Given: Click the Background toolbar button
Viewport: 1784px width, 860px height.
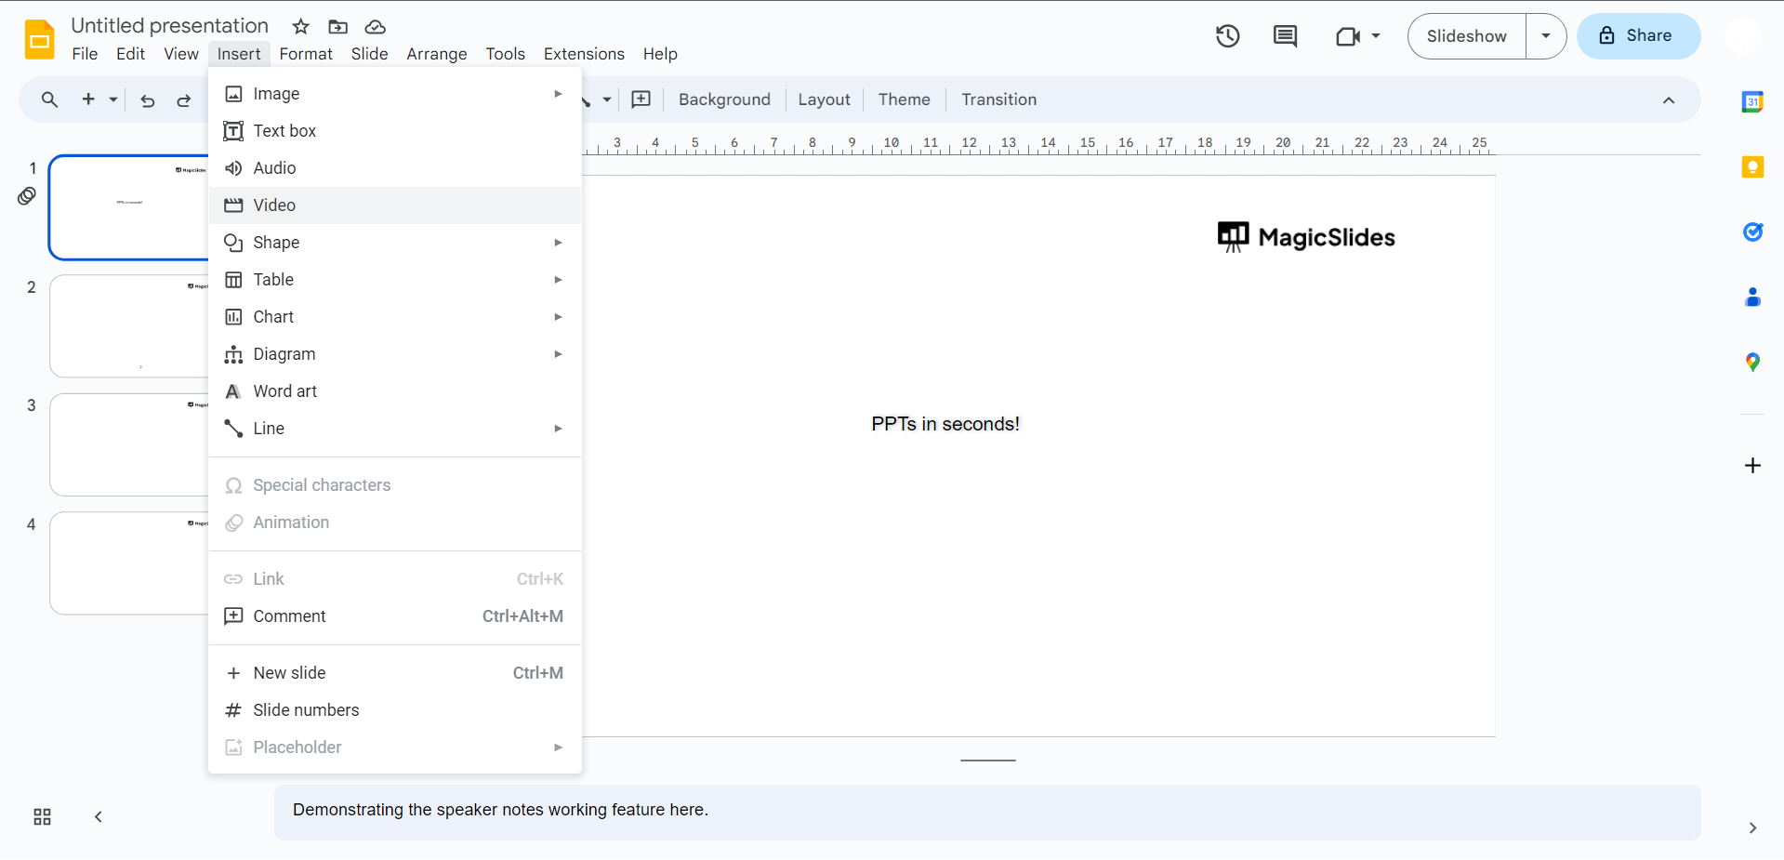Looking at the screenshot, I should pyautogui.click(x=724, y=99).
